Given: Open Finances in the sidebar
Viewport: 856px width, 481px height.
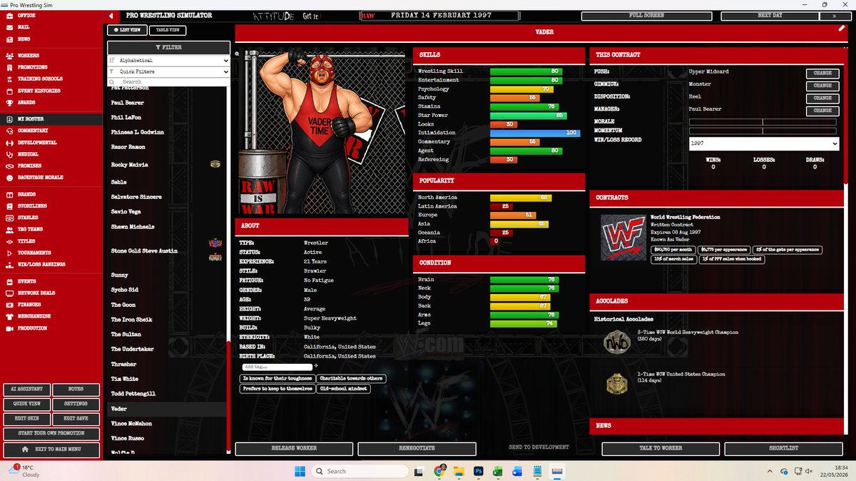Looking at the screenshot, I should 29,305.
